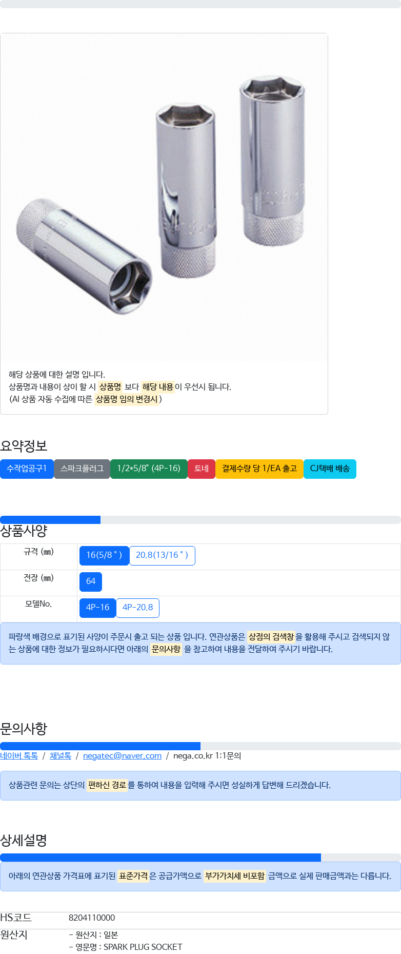Select the 수작업공구1 category tag
401x954 pixels.
pyautogui.click(x=27, y=469)
